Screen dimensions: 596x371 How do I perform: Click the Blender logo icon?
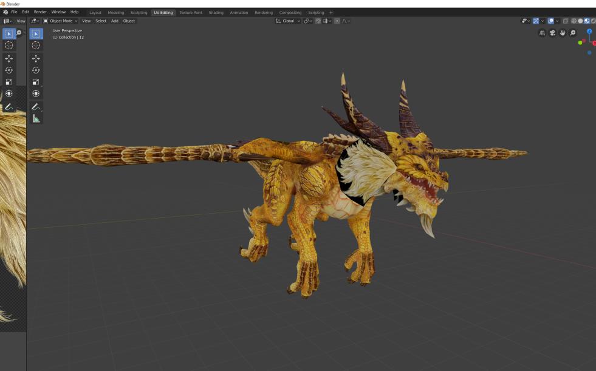[5, 12]
